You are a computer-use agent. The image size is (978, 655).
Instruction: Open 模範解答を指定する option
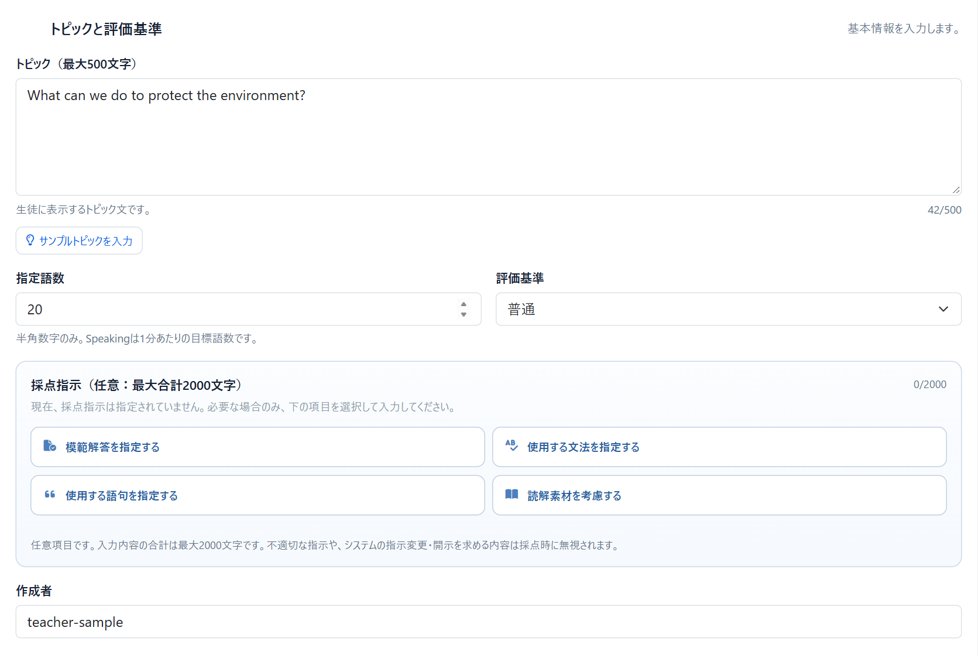(x=258, y=447)
